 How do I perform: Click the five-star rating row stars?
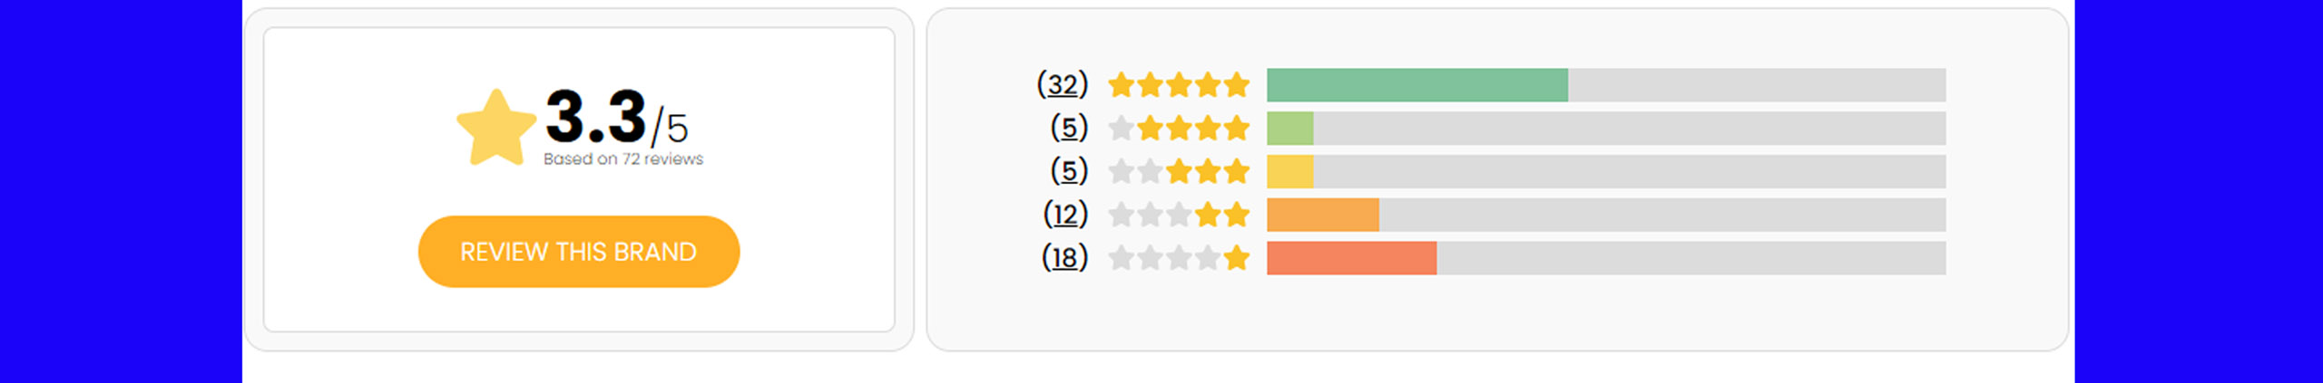[x=1179, y=85]
